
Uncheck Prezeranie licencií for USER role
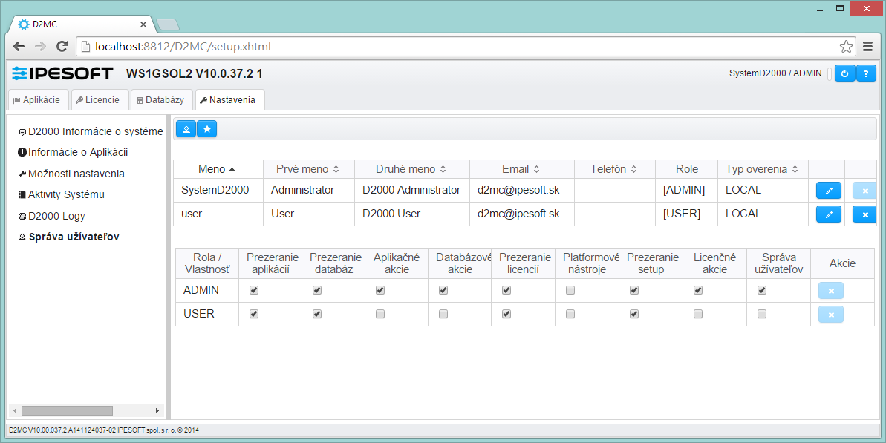click(x=506, y=315)
